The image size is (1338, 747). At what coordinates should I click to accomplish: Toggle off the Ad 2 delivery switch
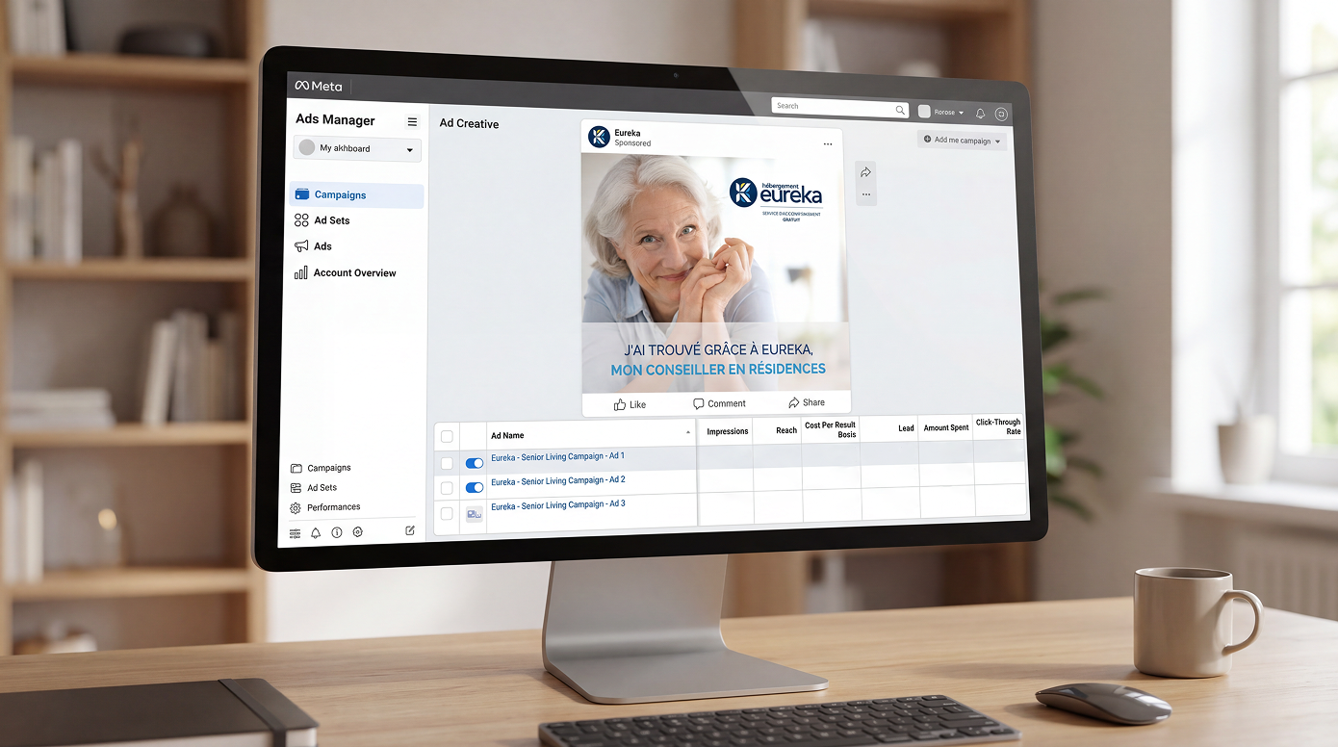tap(475, 488)
